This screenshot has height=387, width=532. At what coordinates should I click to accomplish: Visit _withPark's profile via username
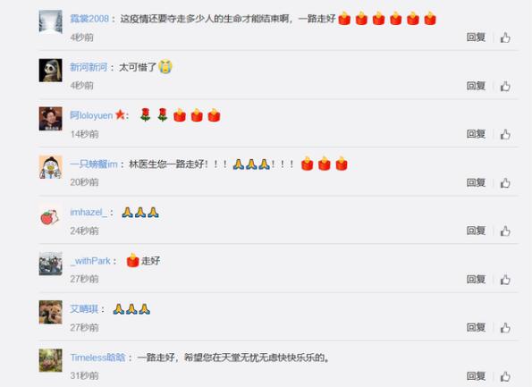[90, 261]
